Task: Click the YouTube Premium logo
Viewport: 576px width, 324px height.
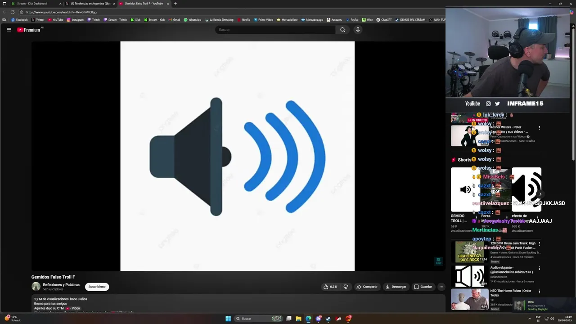Action: (30, 30)
